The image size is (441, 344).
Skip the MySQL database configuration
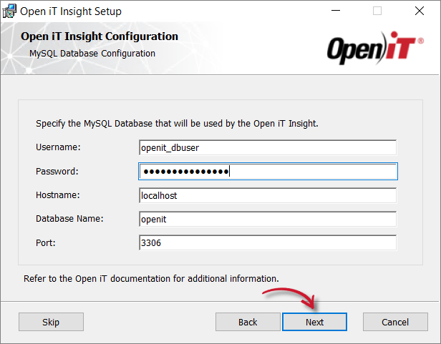51,322
